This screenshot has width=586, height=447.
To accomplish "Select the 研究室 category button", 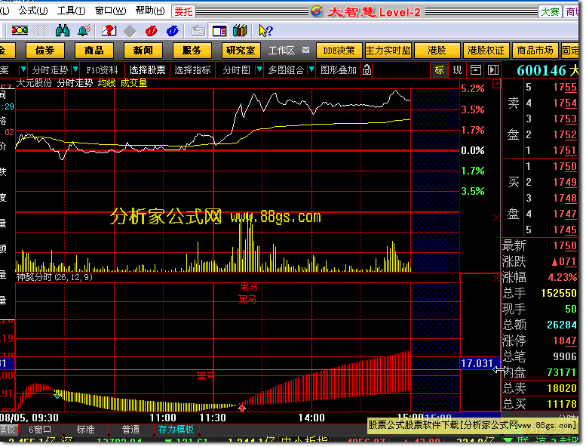I will 241,50.
